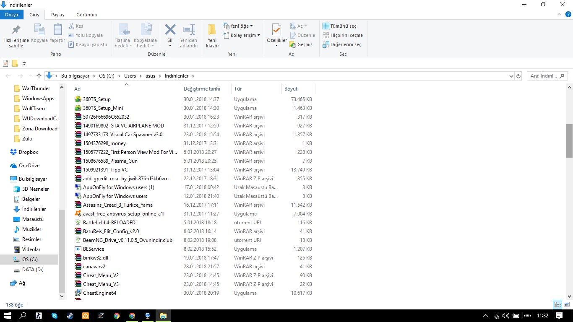This screenshot has height=322, width=573.
Task: Switch to large thumbnails view icon
Action: coord(566,305)
